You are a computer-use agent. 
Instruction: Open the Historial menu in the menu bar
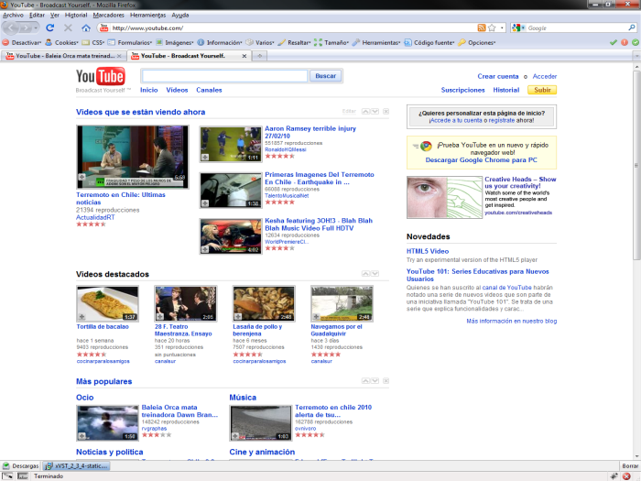[x=76, y=16]
